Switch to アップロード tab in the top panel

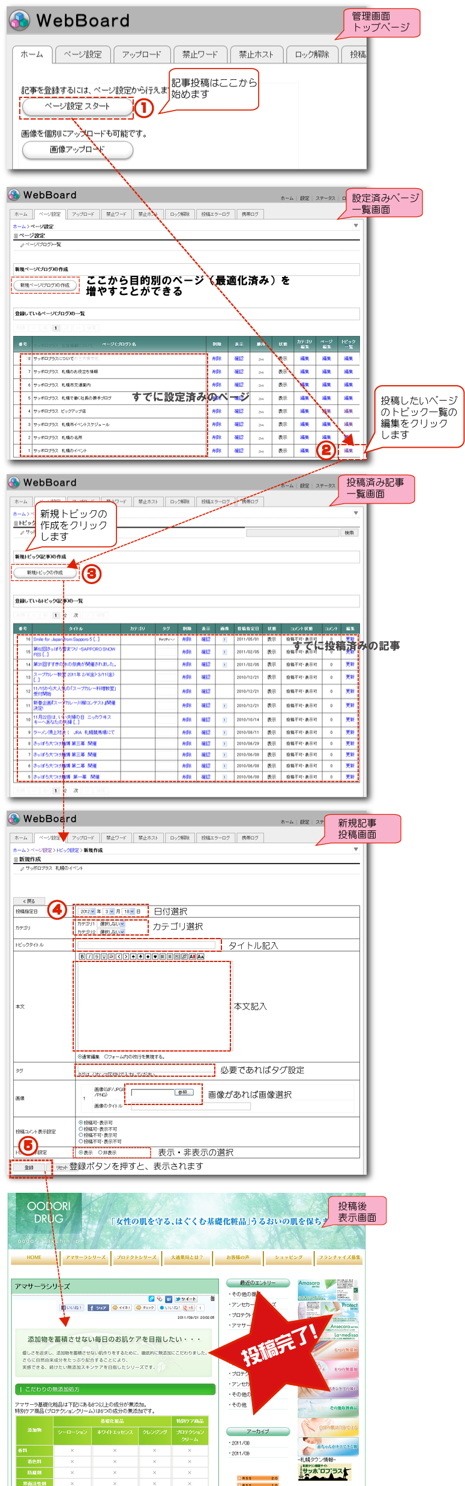pos(142,55)
